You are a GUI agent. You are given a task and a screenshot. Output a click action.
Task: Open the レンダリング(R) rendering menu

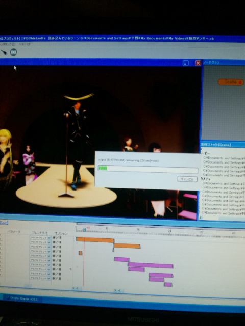(x=8, y=44)
